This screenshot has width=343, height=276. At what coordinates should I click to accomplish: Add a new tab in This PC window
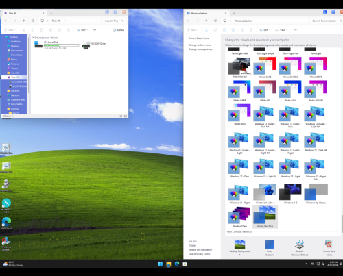51,13
